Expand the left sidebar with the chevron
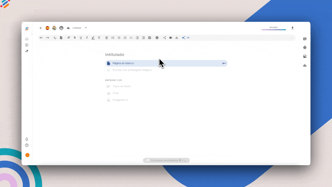The height and width of the screenshot is (187, 332). click(x=32, y=34)
